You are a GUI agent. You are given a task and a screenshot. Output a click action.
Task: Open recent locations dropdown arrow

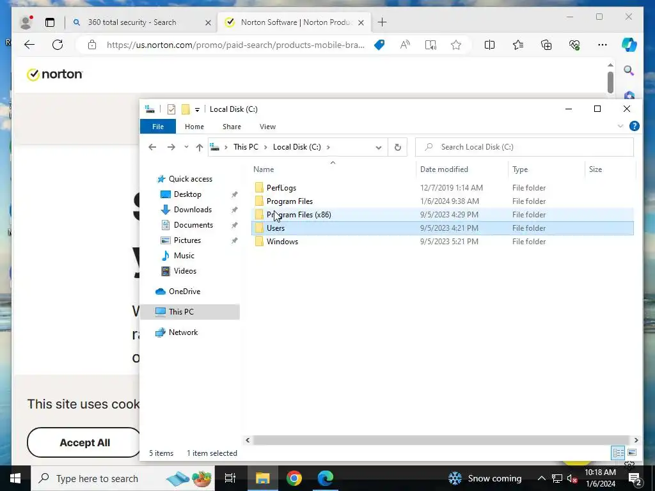(x=186, y=147)
